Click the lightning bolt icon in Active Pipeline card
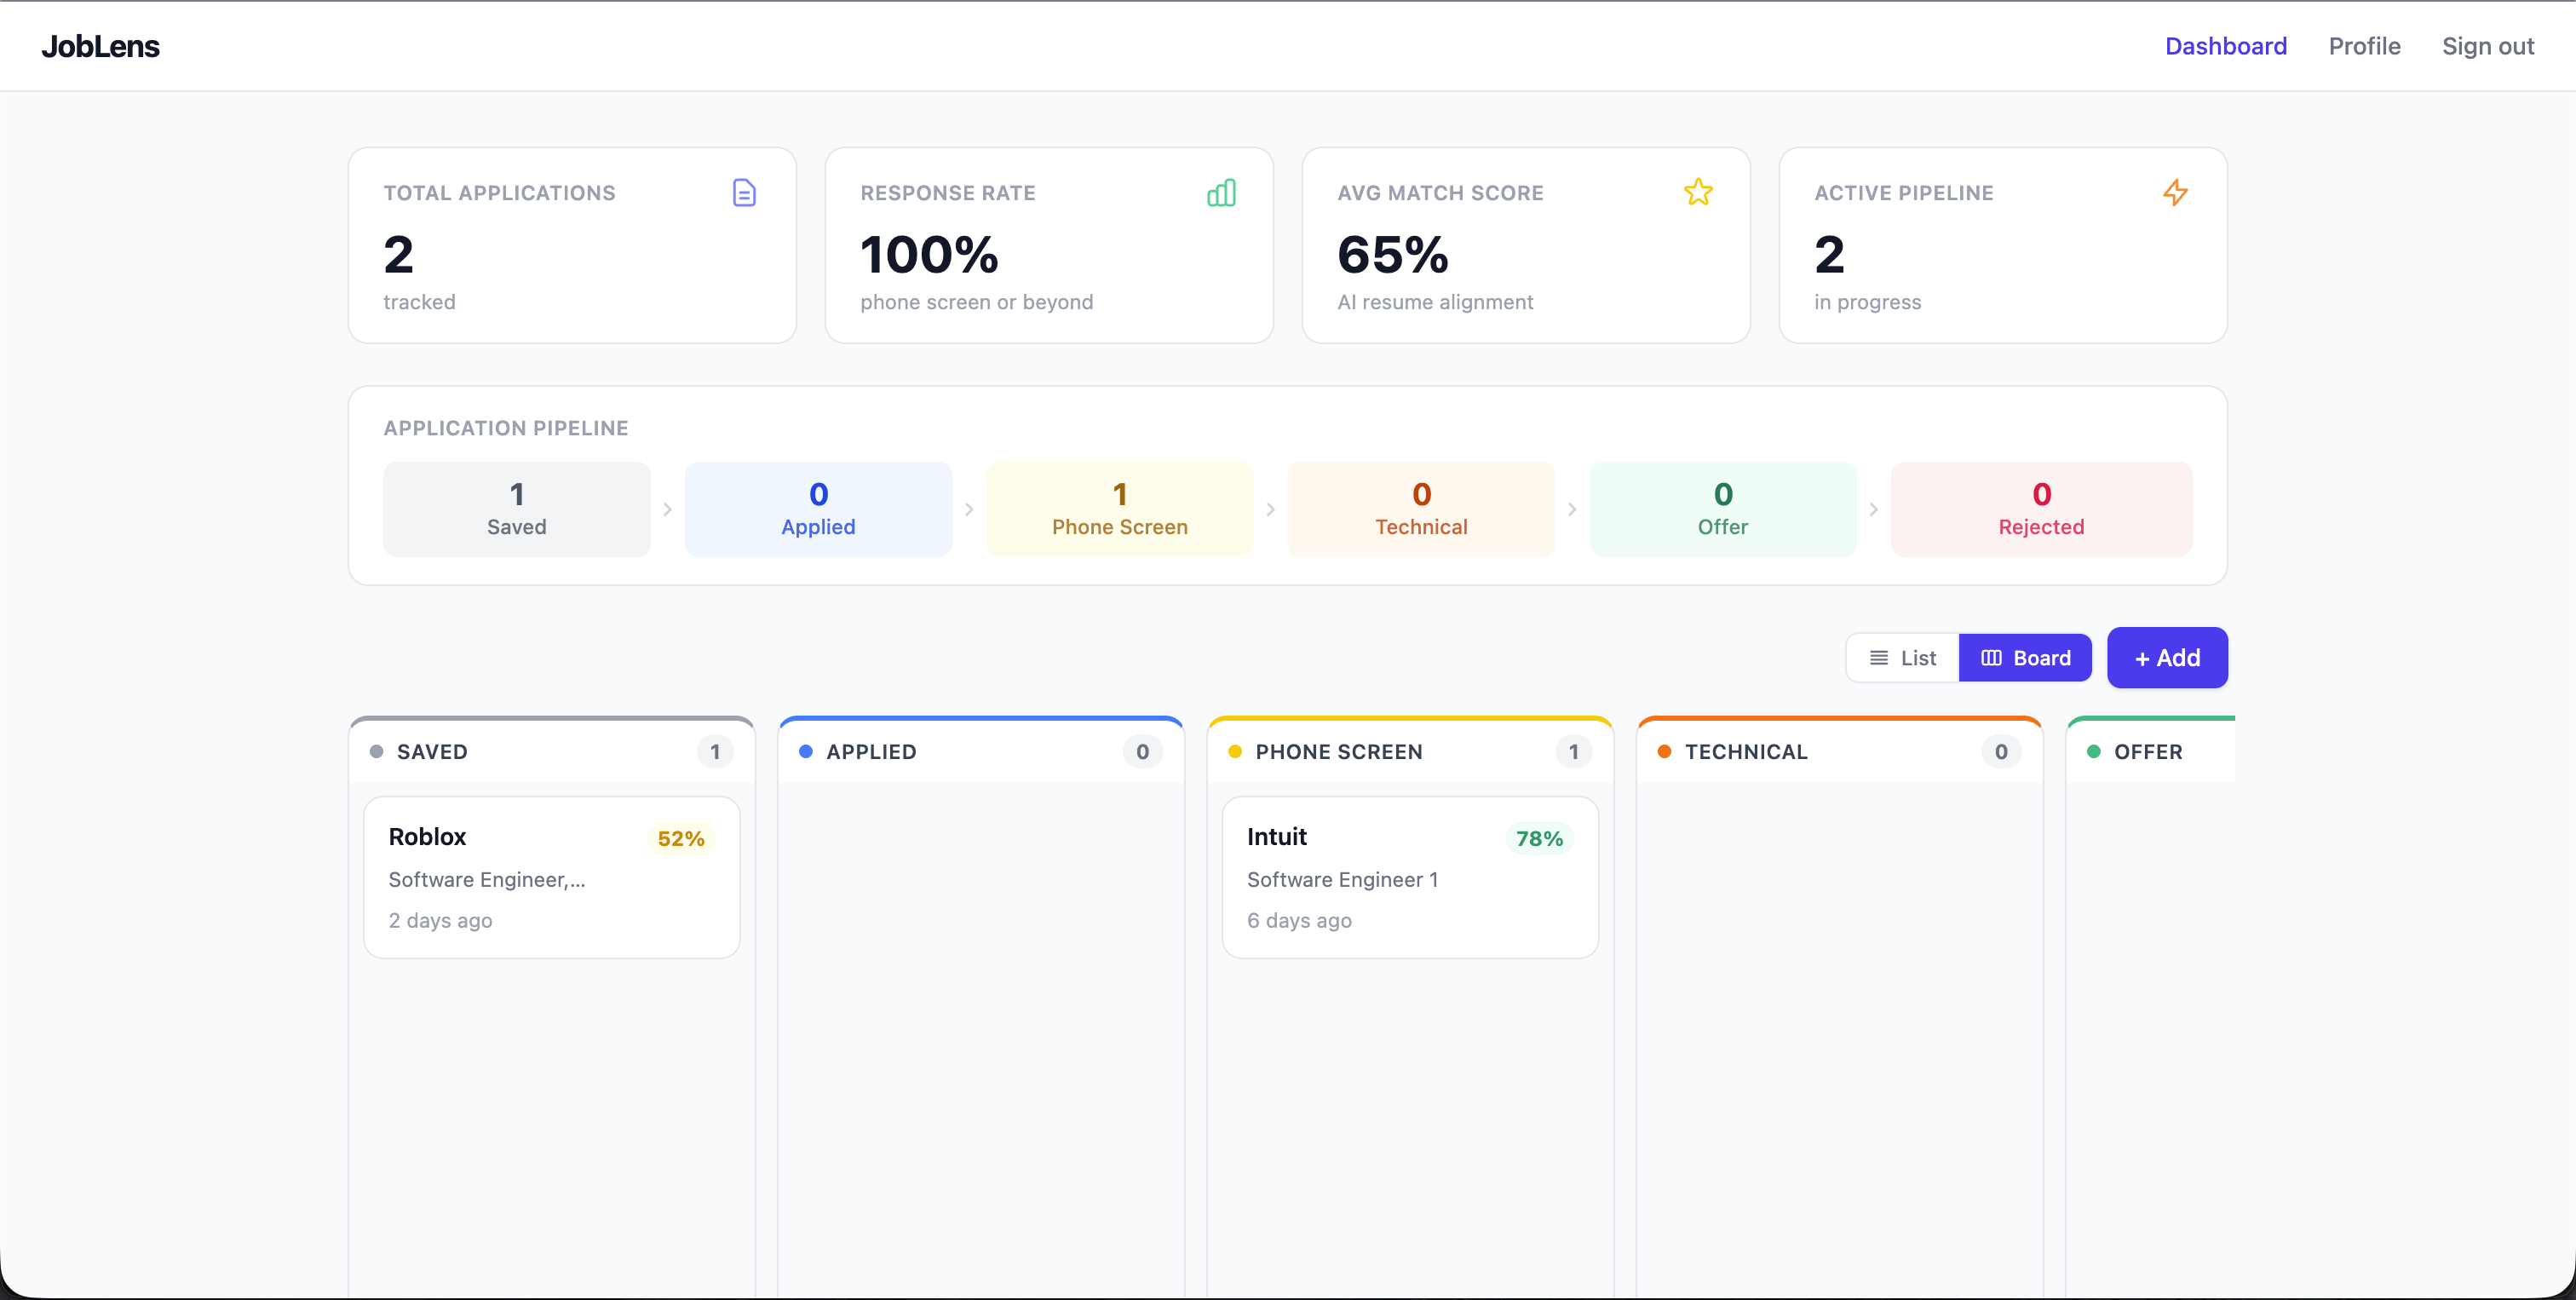 pyautogui.click(x=2175, y=192)
